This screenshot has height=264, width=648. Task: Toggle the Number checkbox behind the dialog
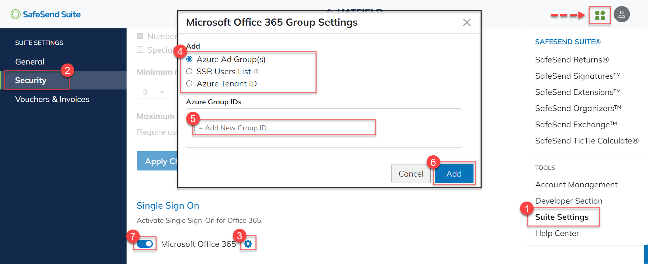point(140,36)
